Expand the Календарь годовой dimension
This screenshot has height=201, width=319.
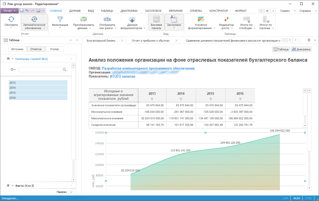click(x=31, y=59)
